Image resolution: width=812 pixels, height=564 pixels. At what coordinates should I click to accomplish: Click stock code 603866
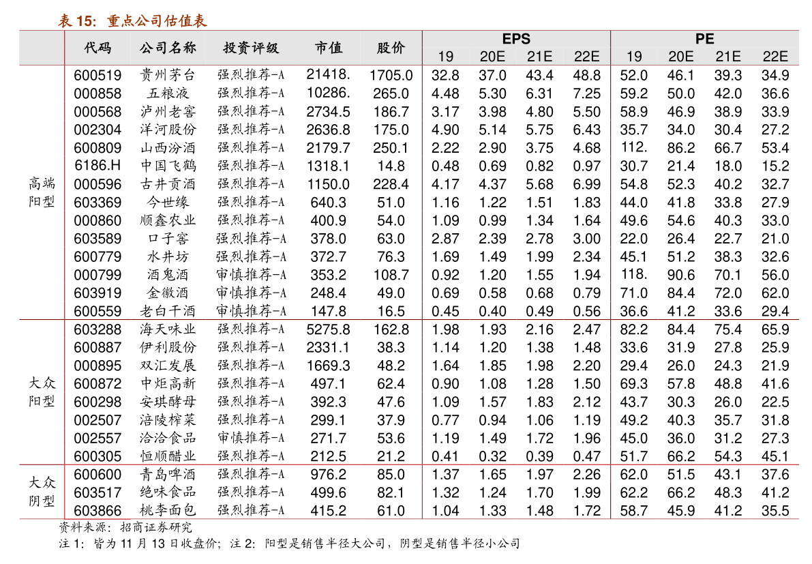(98, 510)
